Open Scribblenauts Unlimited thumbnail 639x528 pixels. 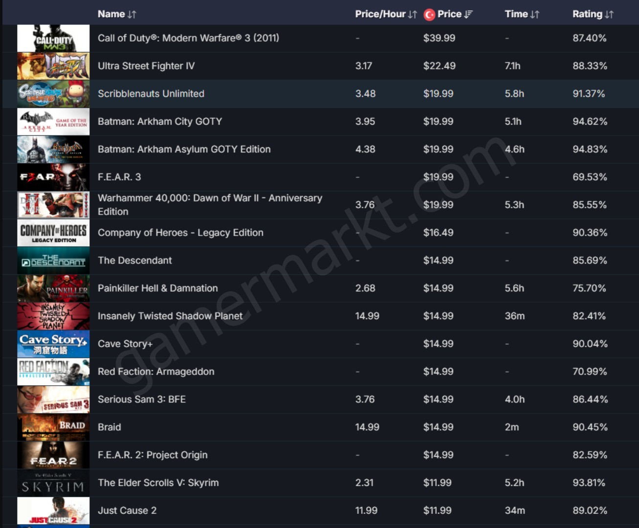tap(53, 94)
